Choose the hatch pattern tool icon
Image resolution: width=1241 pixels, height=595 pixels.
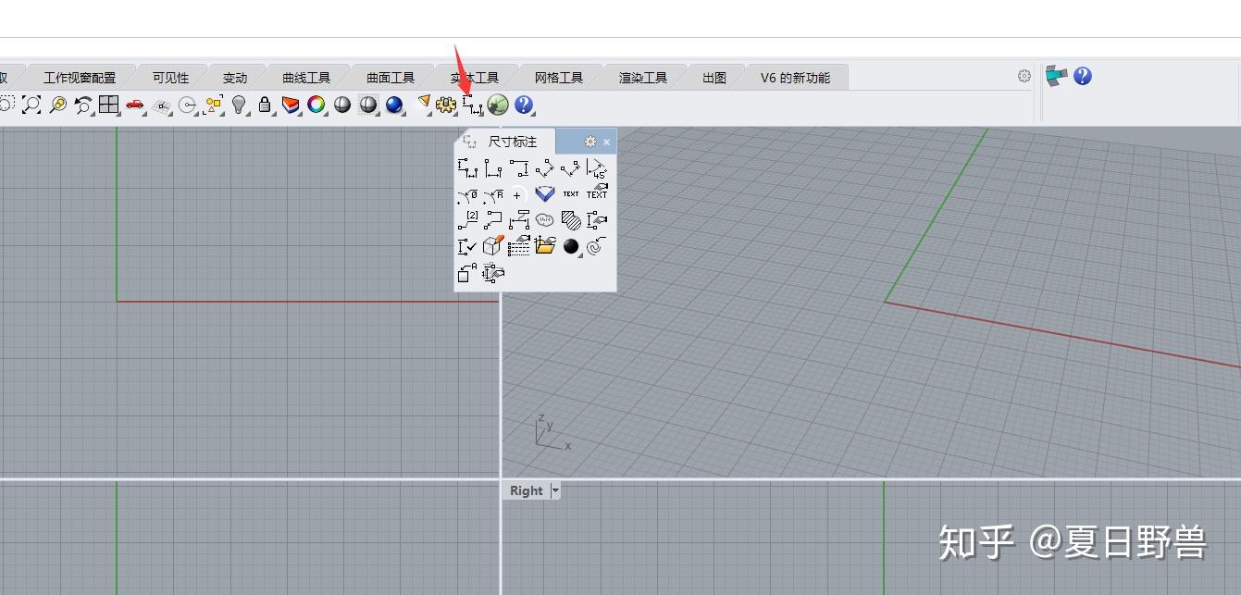(x=571, y=220)
